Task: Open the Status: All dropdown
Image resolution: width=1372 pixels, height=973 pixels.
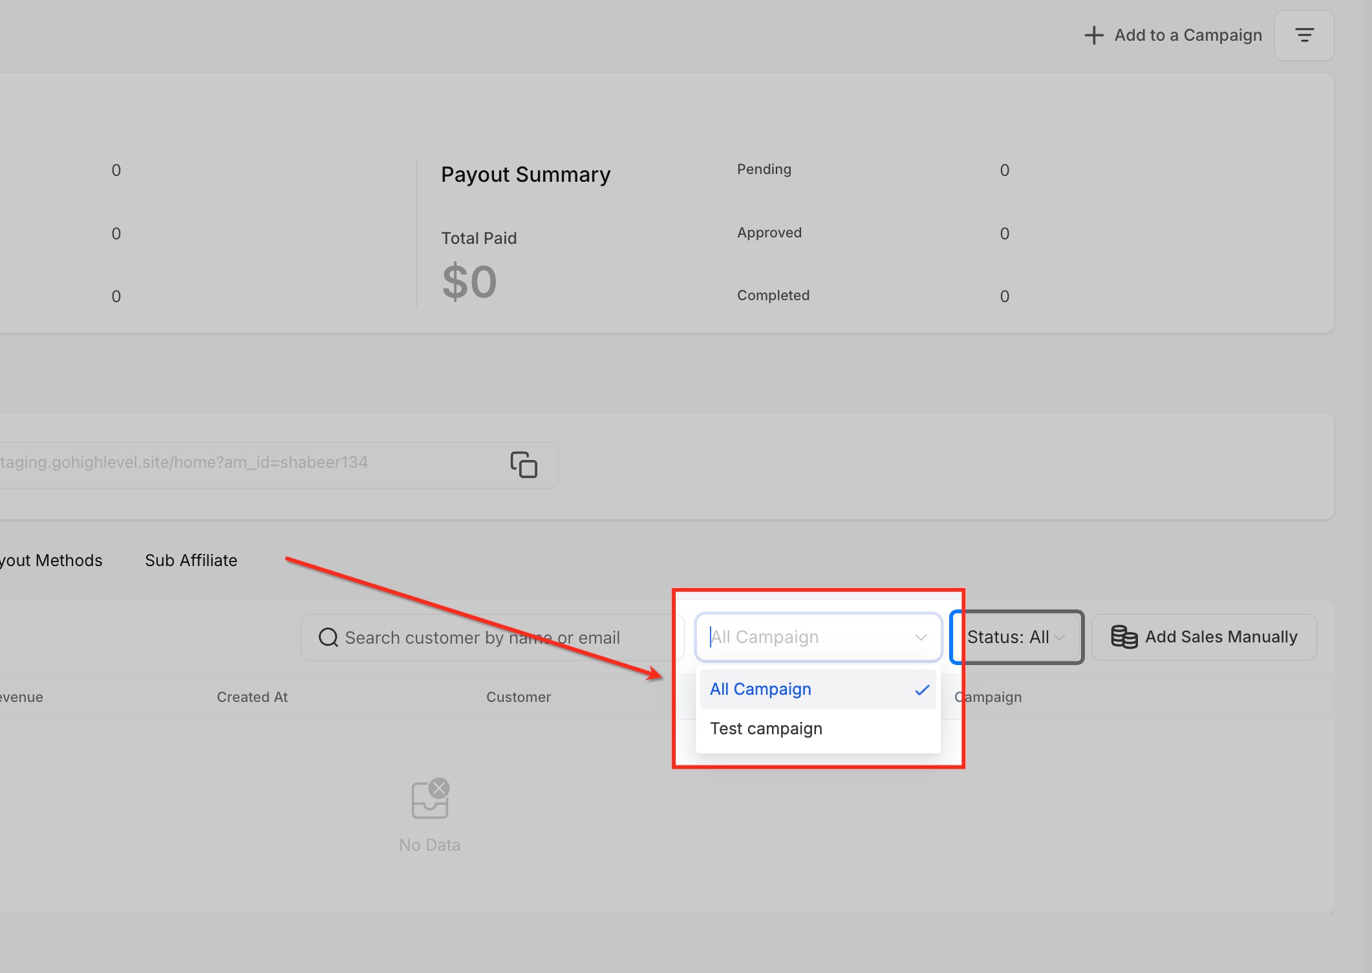Action: (x=1007, y=637)
